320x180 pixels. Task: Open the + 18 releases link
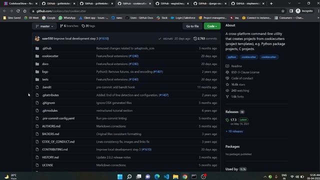(234, 131)
